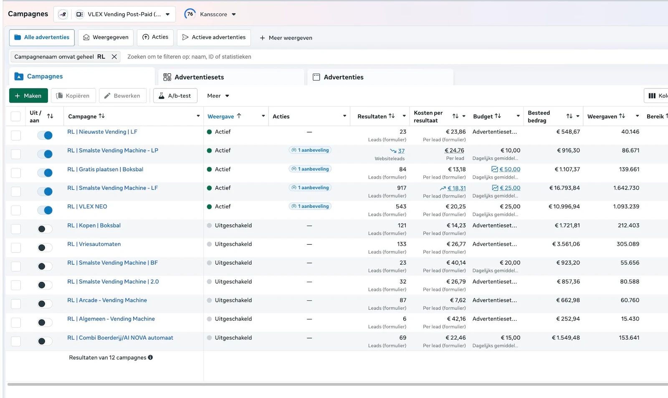The image size is (668, 398).
Task: Toggle off RL | VLEX NEO campaign
Action: [45, 210]
